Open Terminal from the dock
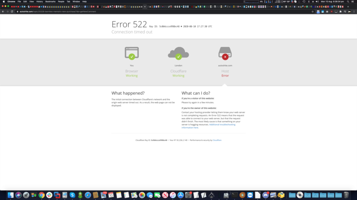The width and height of the screenshot is (357, 200). (x=235, y=195)
